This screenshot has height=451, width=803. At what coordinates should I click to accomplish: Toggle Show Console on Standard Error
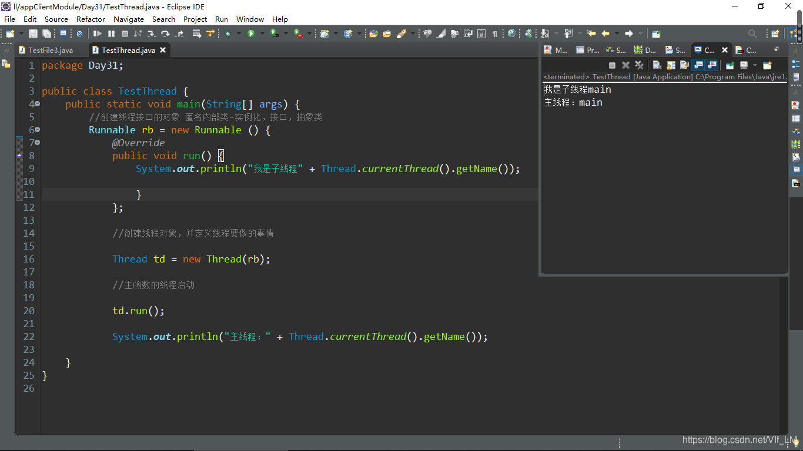coord(711,65)
